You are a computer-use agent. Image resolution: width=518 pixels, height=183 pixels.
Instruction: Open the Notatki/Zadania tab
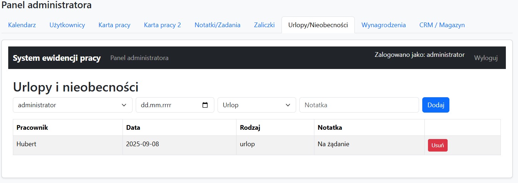click(217, 25)
